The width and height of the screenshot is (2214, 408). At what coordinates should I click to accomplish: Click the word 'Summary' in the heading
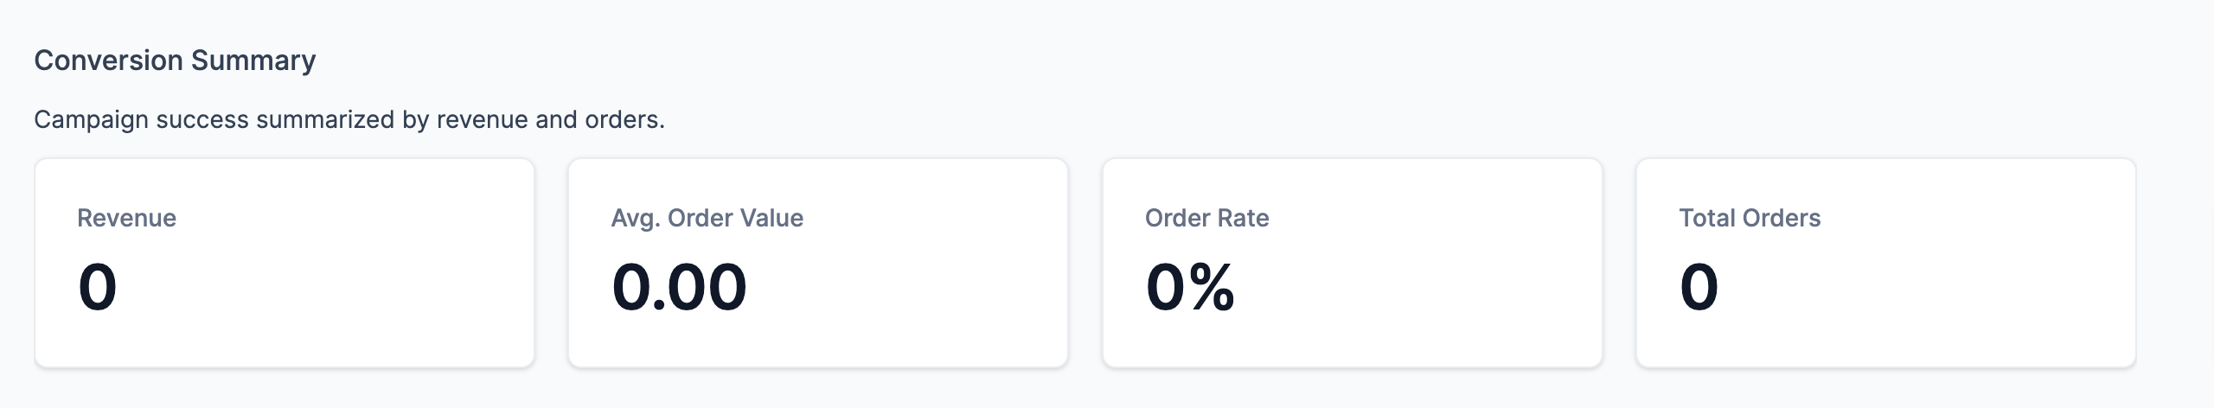(x=253, y=61)
